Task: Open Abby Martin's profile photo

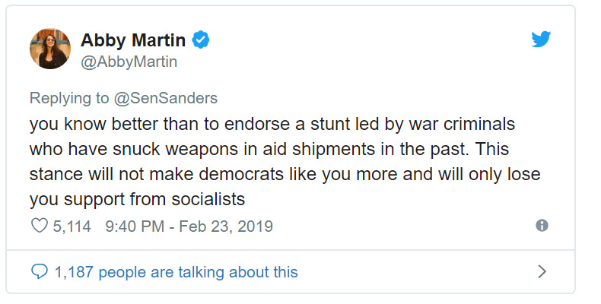Action: tap(50, 48)
